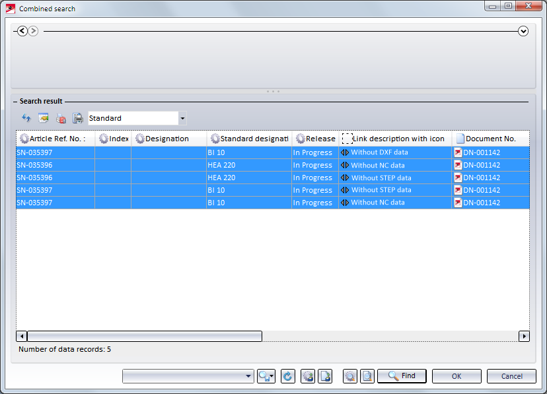Click the horizontal scrollbar thumb
The width and height of the screenshot is (547, 394).
(145, 336)
